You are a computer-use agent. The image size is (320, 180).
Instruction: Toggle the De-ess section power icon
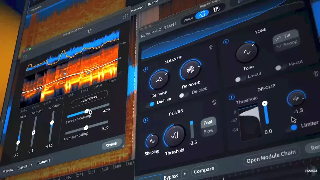(146, 120)
